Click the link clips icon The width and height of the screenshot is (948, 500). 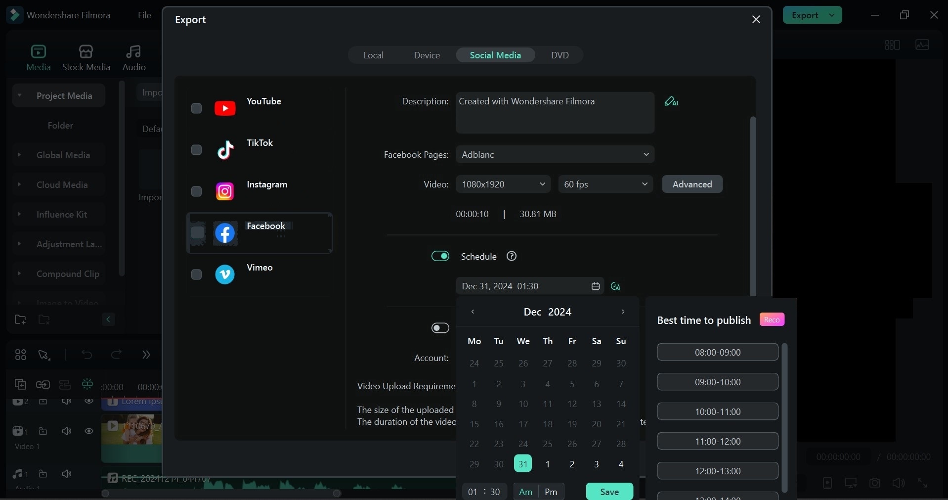coord(43,384)
